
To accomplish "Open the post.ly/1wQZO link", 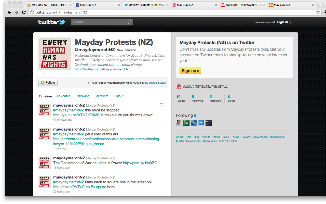I will point(140,163).
